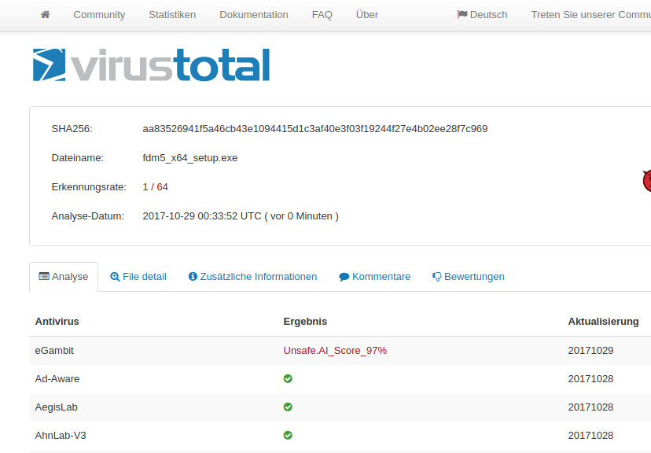The height and width of the screenshot is (453, 651).
Task: Open the Community page
Action: (99, 14)
